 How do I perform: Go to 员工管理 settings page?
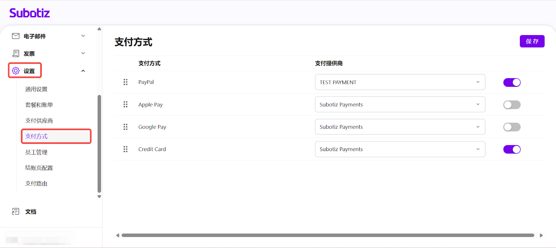click(36, 152)
